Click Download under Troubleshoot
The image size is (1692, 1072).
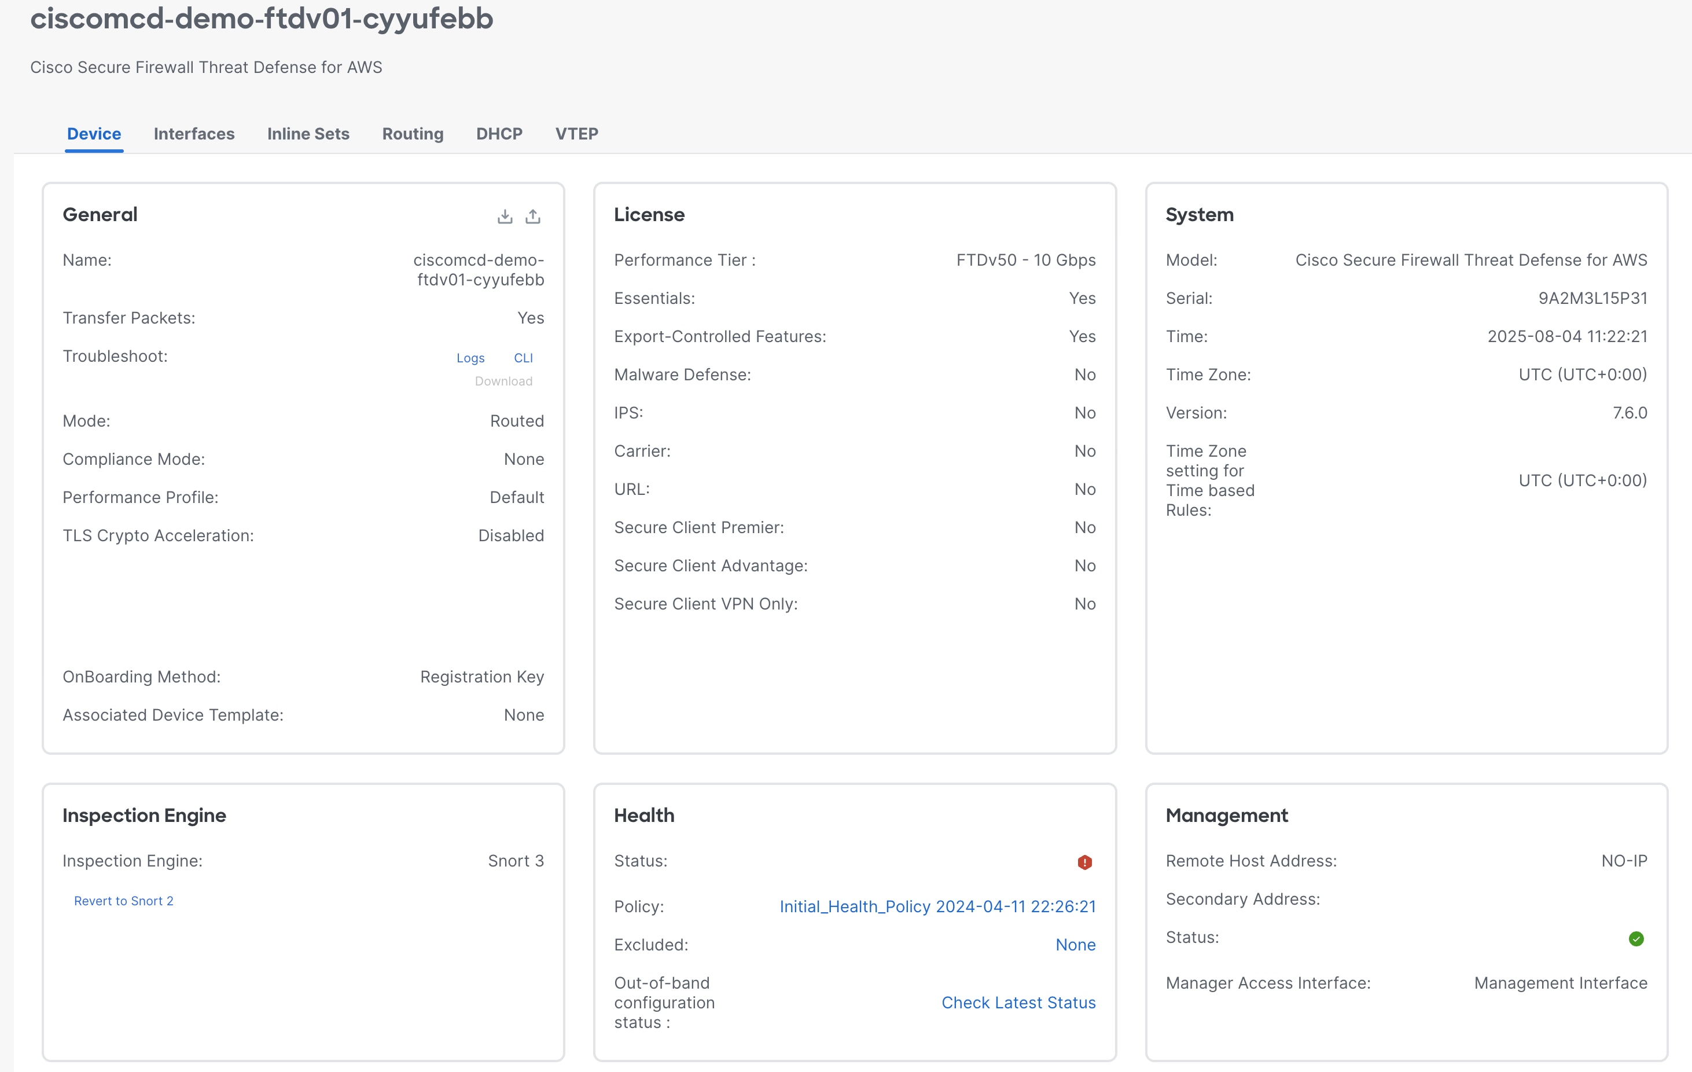[503, 381]
